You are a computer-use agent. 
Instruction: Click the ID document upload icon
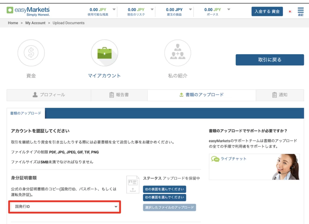133,184
